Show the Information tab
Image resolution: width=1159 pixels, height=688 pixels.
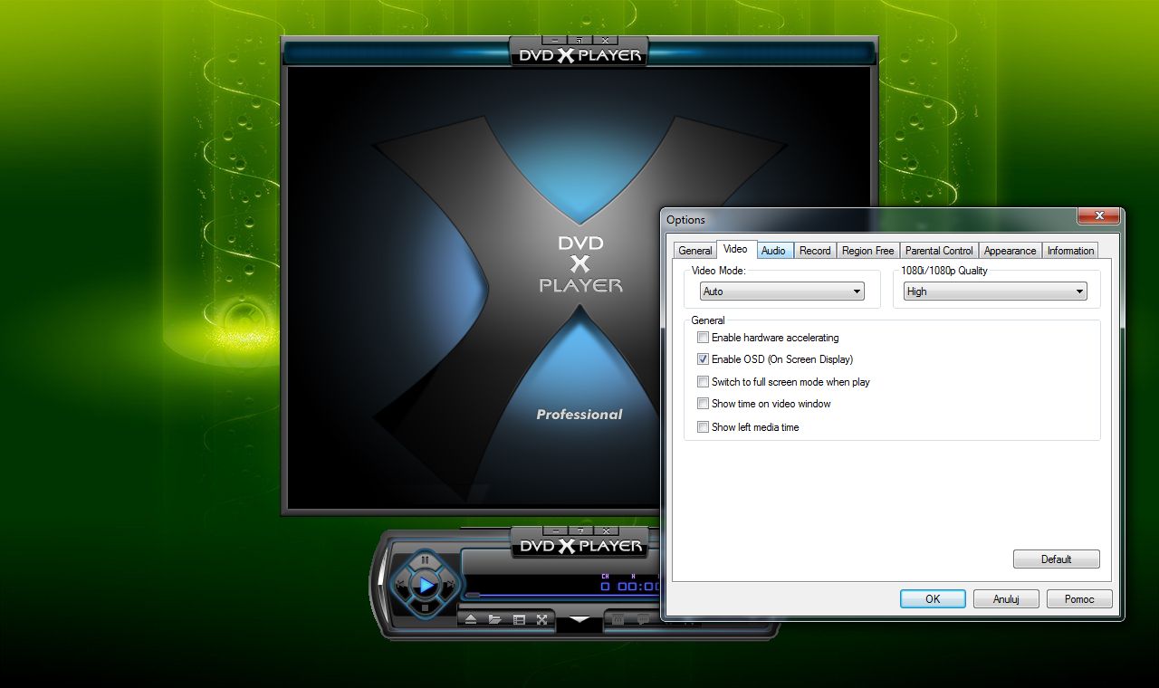point(1070,251)
